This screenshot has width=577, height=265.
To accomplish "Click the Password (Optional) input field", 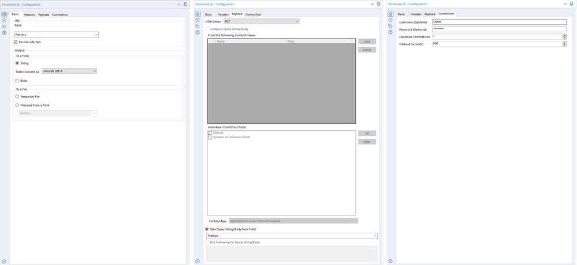I will [500, 29].
